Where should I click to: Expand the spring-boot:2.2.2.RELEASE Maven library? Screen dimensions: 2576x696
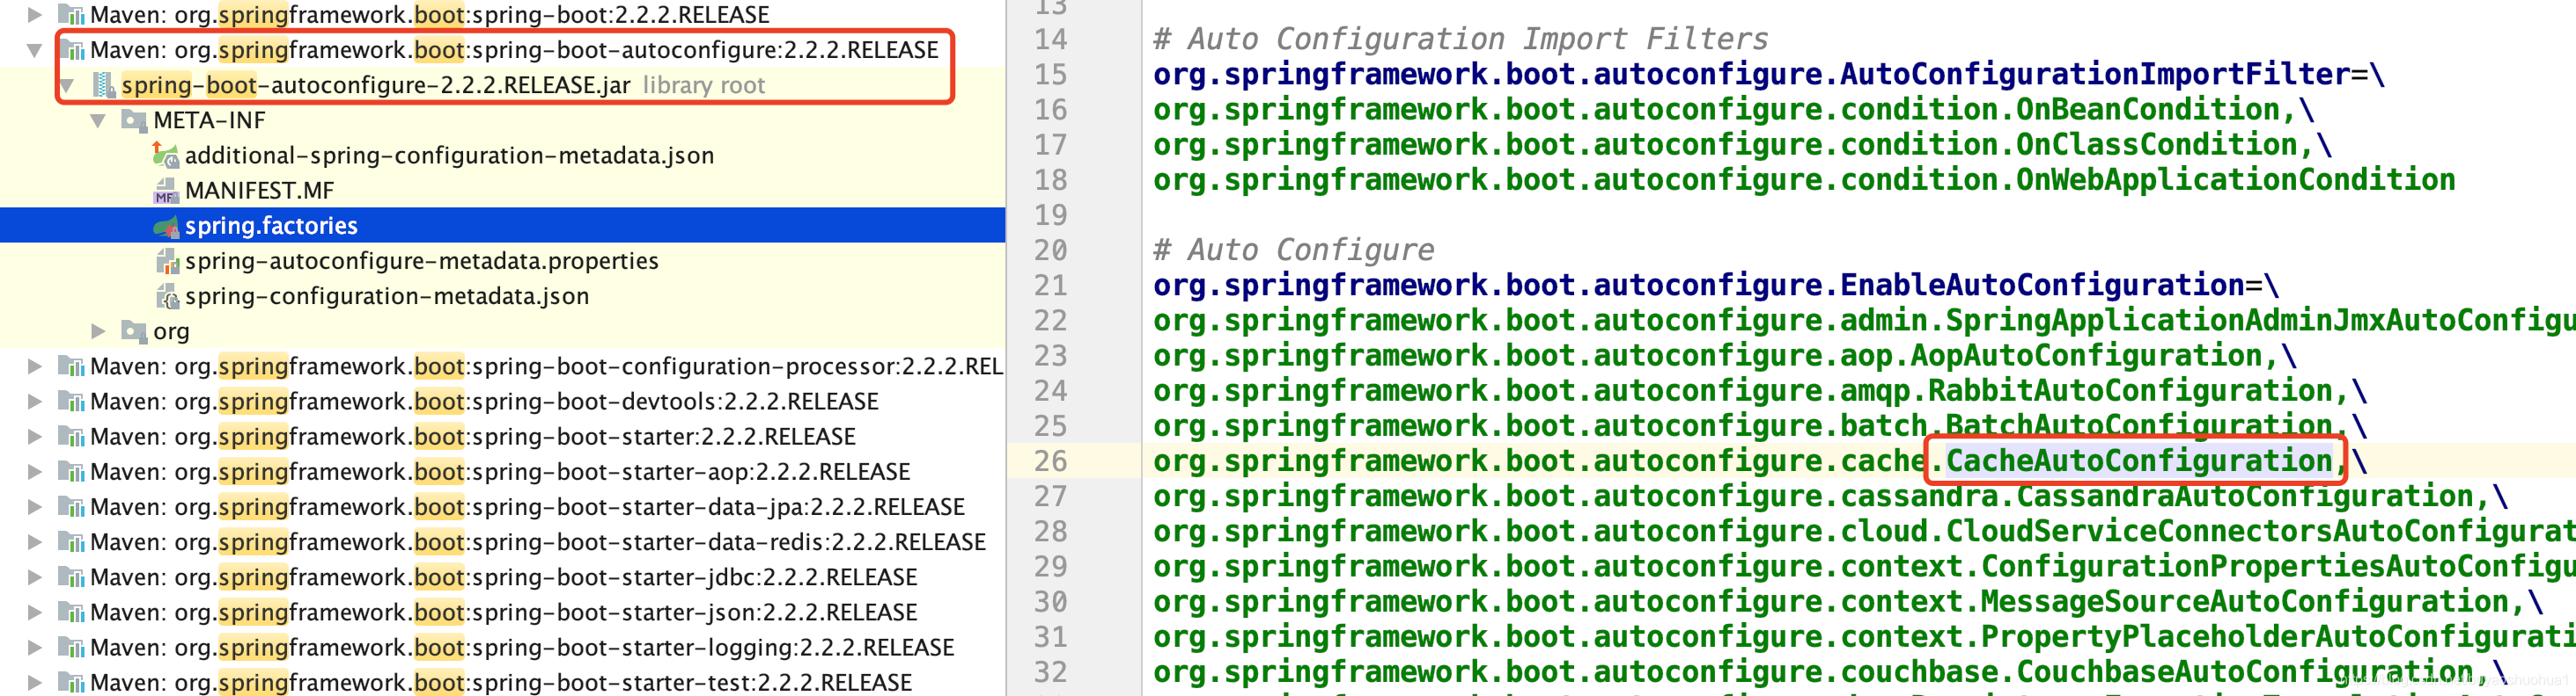coord(34,15)
